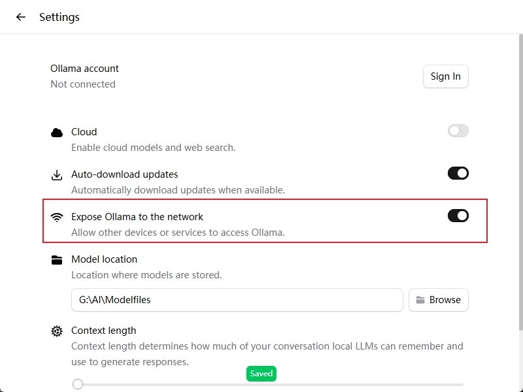Click the Settings page title

tap(59, 17)
